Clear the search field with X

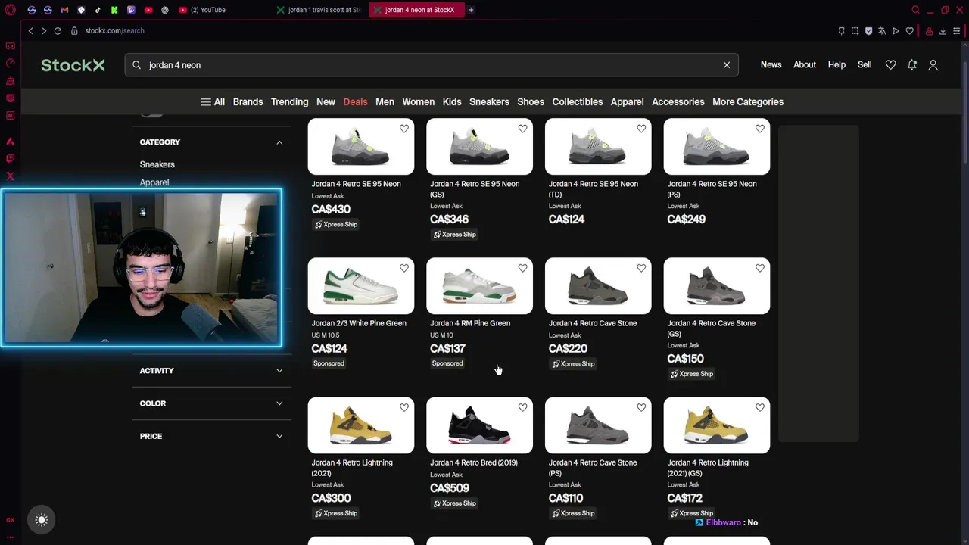[727, 65]
